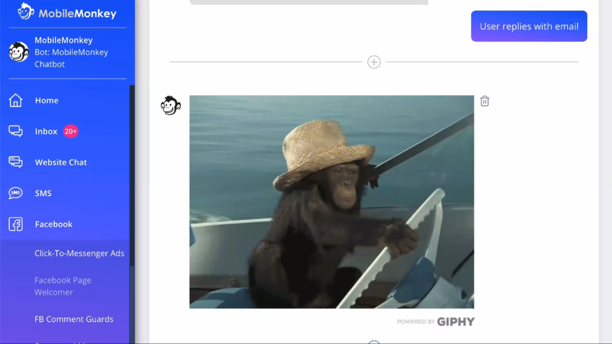Click the Home house icon
The width and height of the screenshot is (612, 344).
click(x=15, y=100)
